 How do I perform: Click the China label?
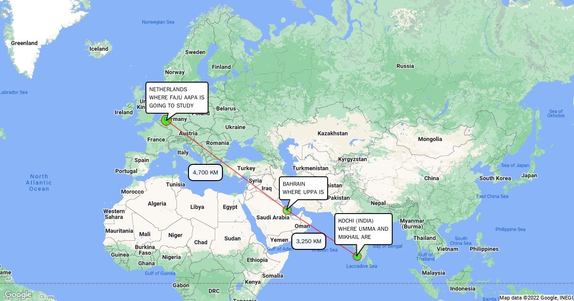click(x=431, y=178)
